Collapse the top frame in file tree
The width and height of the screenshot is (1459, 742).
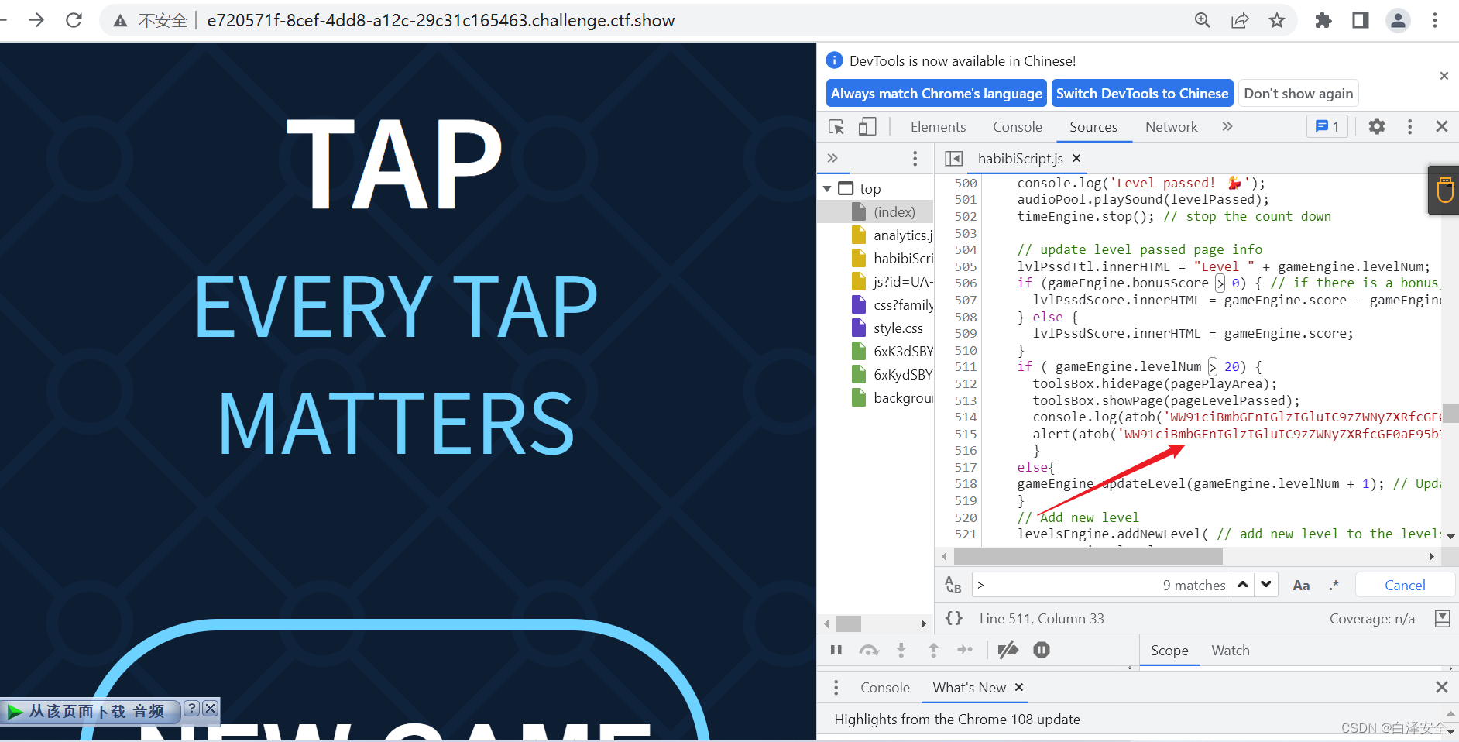829,187
